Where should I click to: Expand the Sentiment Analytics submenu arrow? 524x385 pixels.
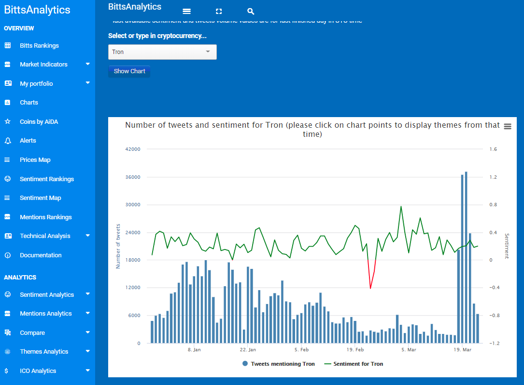[x=88, y=293]
